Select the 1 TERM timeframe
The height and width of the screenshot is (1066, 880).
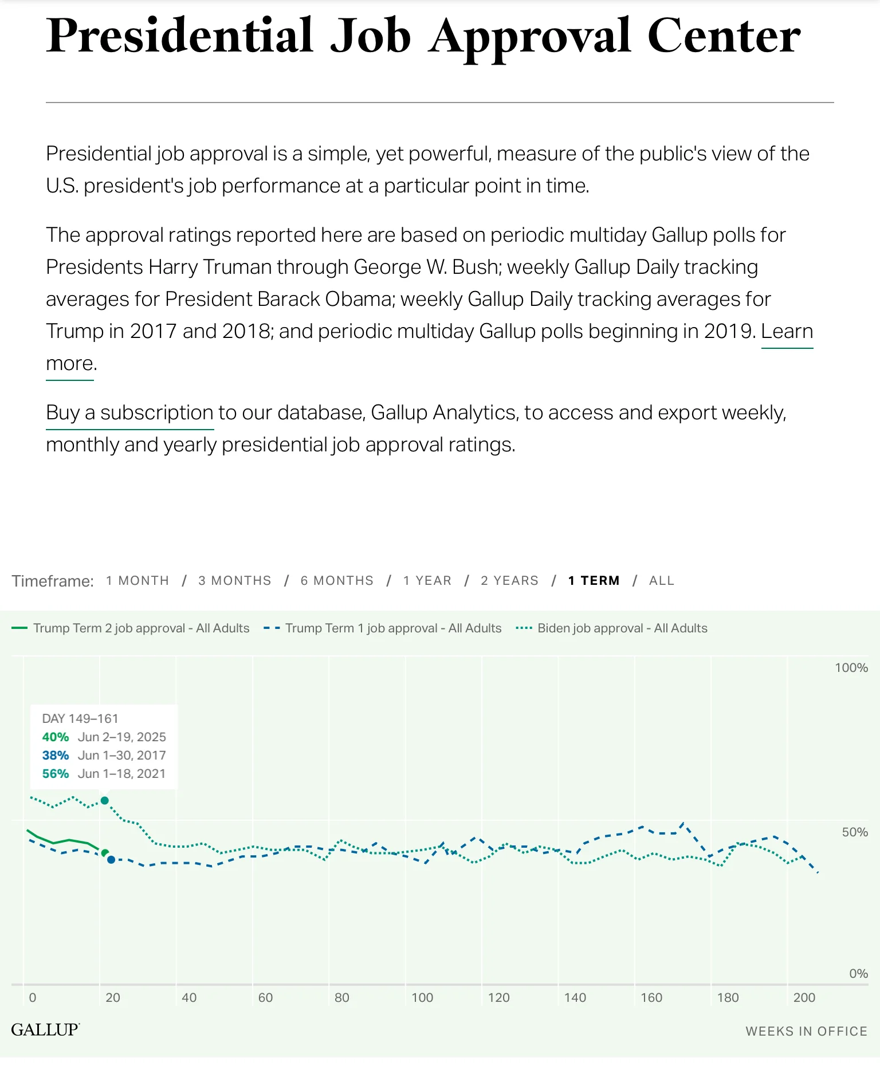point(594,581)
